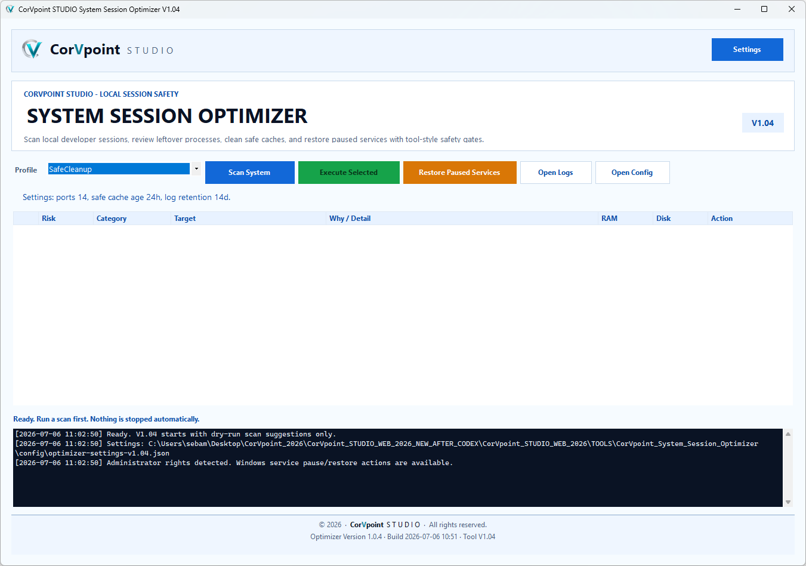Image resolution: width=806 pixels, height=566 pixels.
Task: Open Logs button
Action: click(555, 173)
